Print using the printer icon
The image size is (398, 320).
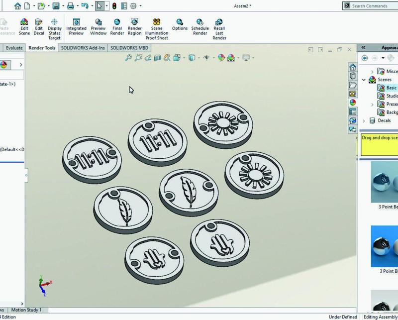pos(70,6)
